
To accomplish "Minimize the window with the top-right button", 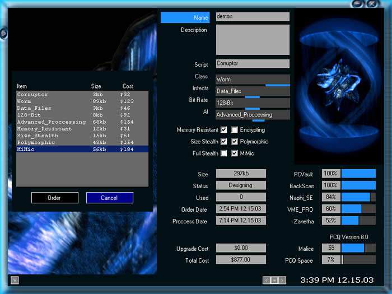I will coord(358,3).
